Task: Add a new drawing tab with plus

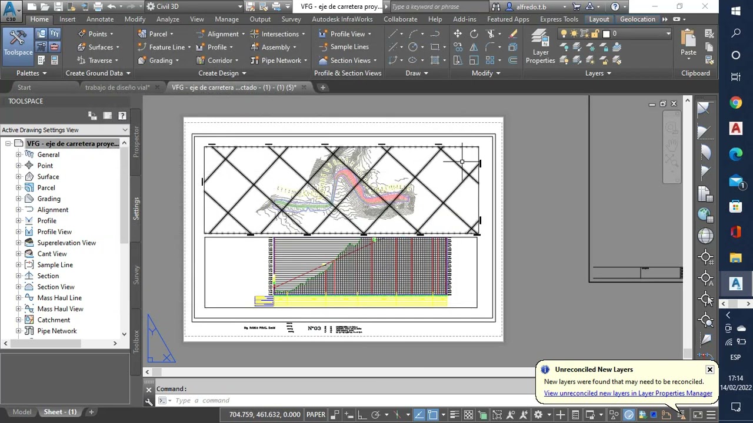Action: pyautogui.click(x=322, y=88)
